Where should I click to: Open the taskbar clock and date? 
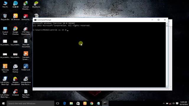(x=184, y=103)
